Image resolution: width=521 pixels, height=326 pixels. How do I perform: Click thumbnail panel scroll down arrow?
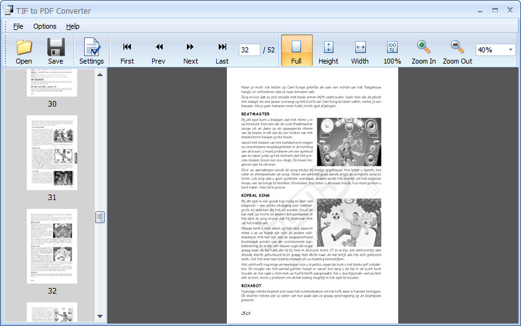tap(100, 317)
